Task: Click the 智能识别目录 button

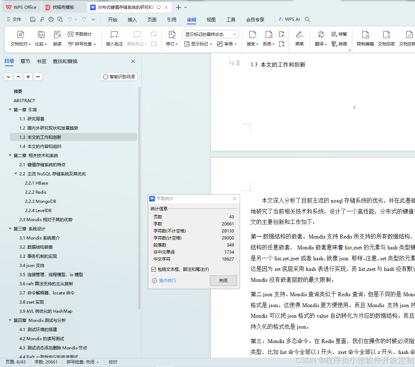Action: 119,77
